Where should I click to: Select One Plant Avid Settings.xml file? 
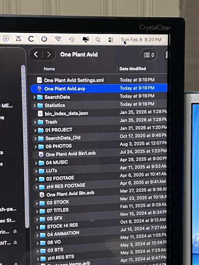click(74, 80)
